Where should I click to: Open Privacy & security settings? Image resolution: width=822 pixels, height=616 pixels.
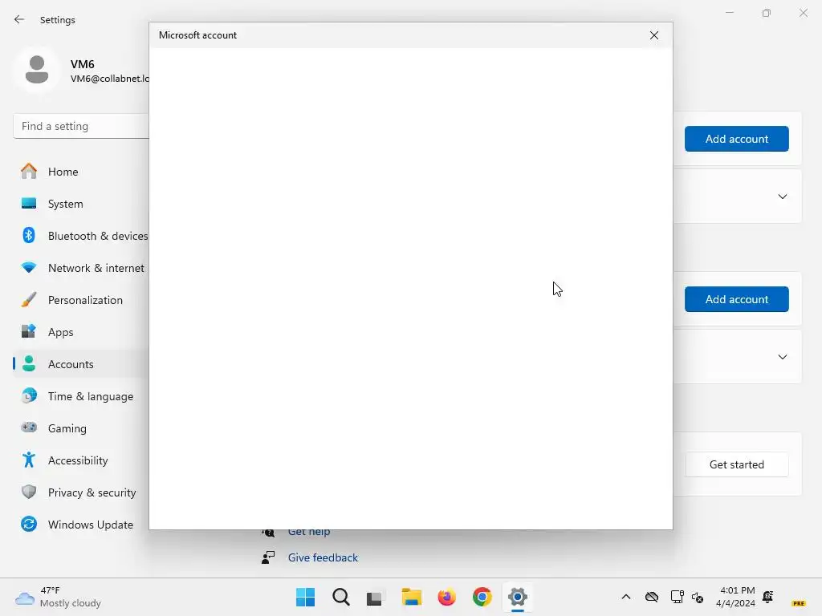tap(81, 493)
